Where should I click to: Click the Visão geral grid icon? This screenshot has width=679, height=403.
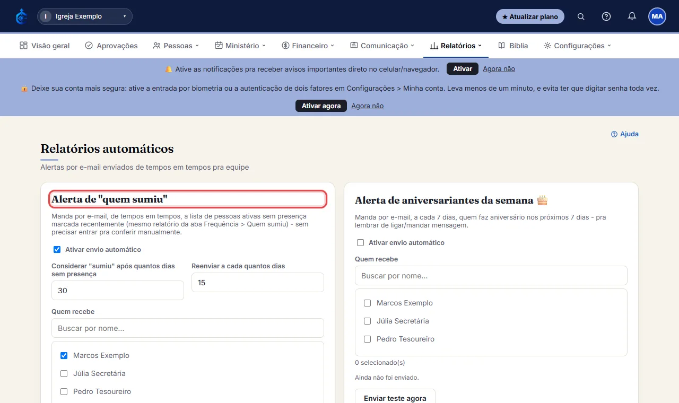[x=23, y=46]
